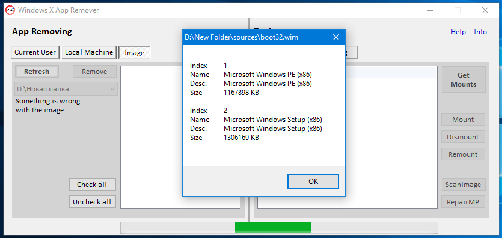This screenshot has width=502, height=238.
Task: Click the '1167898 KB' size value
Action: coord(241,93)
